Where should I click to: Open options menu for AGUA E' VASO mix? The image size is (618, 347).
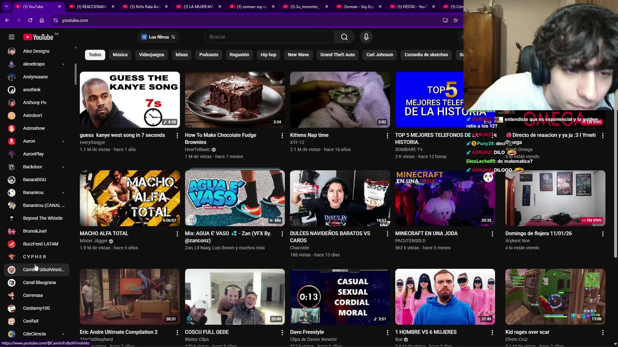tap(282, 234)
